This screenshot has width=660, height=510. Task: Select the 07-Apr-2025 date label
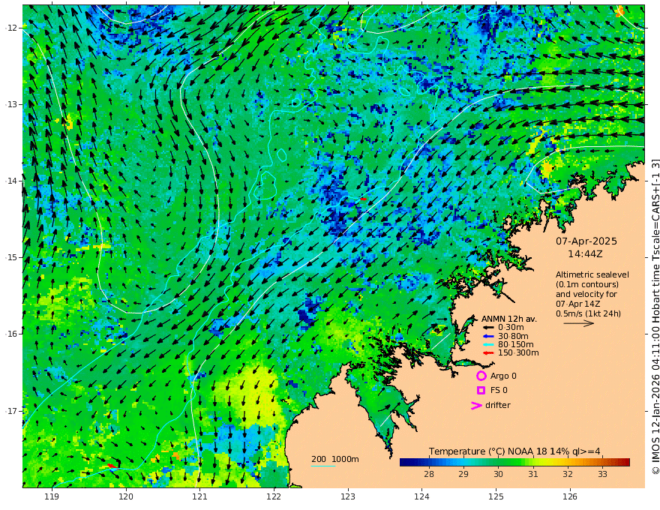pos(586,241)
